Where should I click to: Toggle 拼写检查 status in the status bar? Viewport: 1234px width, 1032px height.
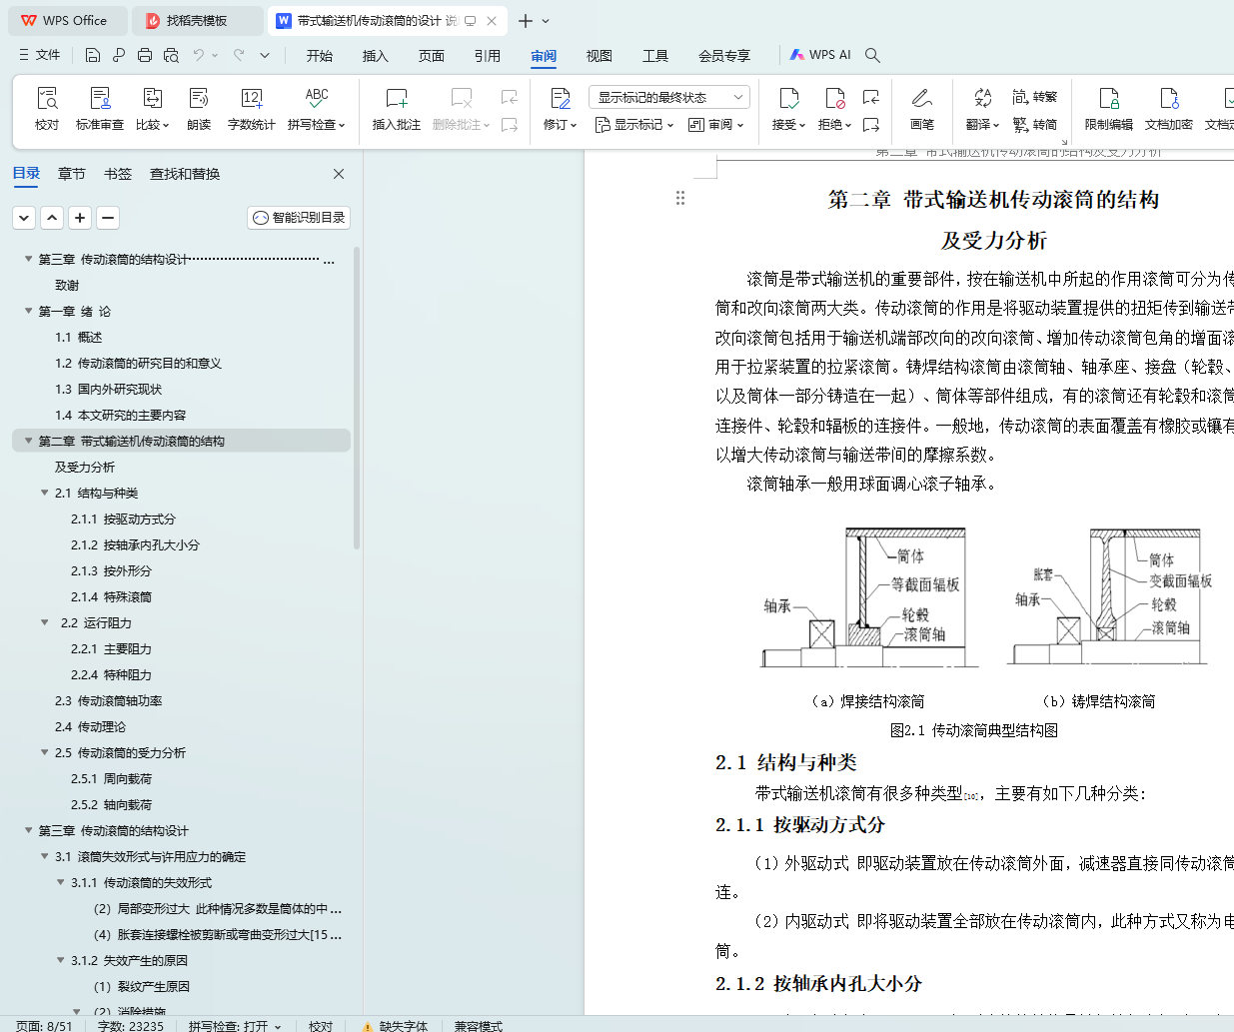[236, 1025]
